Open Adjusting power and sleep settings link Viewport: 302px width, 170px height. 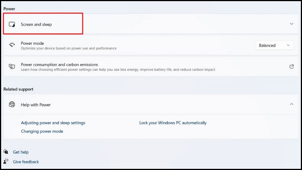(x=53, y=123)
